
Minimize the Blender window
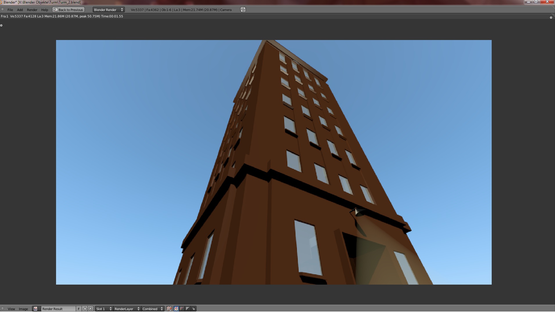528,2
